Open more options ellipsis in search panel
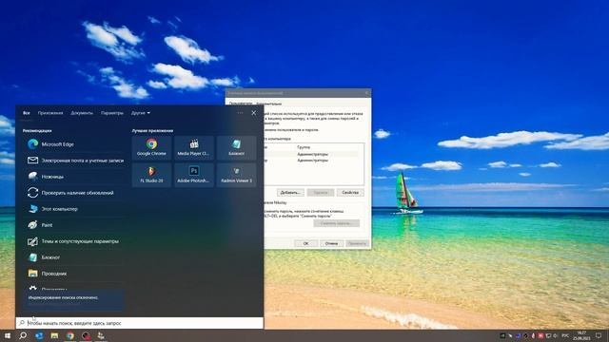Screen dimensions: 609x342 240,113
